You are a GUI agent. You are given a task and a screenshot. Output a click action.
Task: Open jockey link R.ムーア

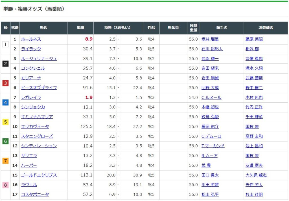pyautogui.click(x=210, y=156)
